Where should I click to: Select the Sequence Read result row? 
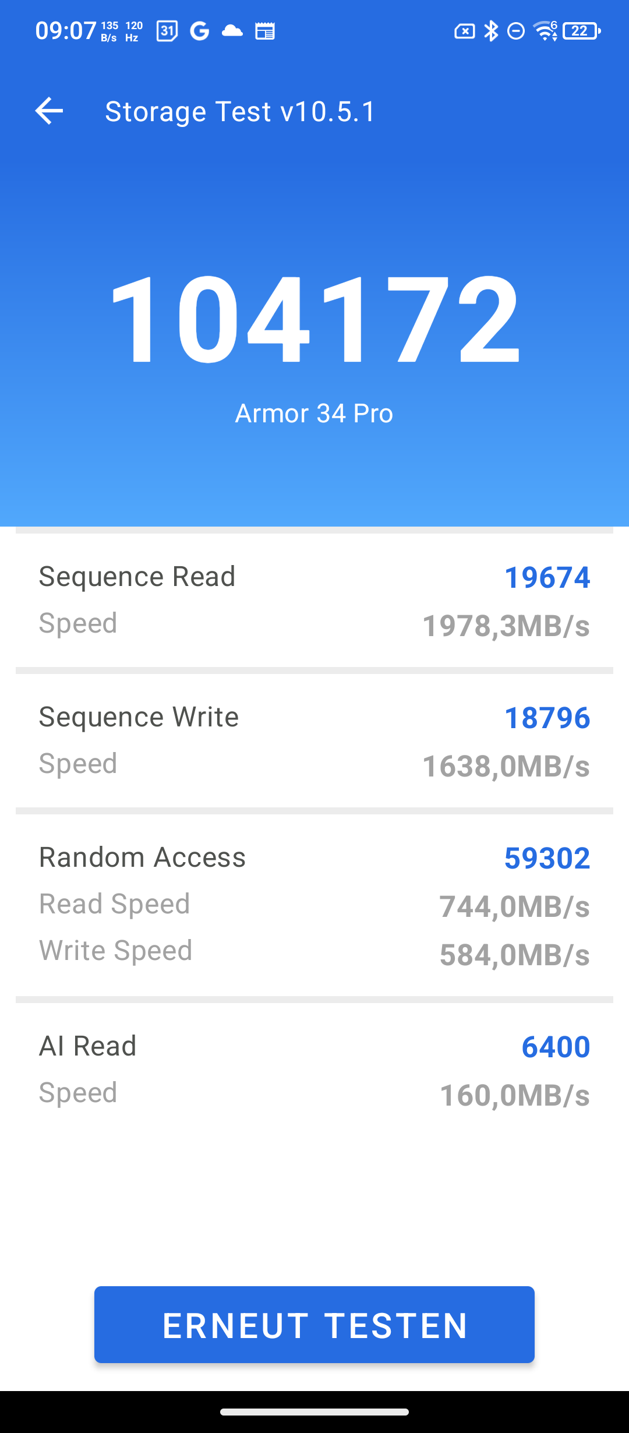[x=314, y=600]
